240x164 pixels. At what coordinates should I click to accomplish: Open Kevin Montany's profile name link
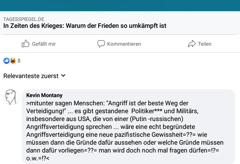pyautogui.click(x=44, y=95)
